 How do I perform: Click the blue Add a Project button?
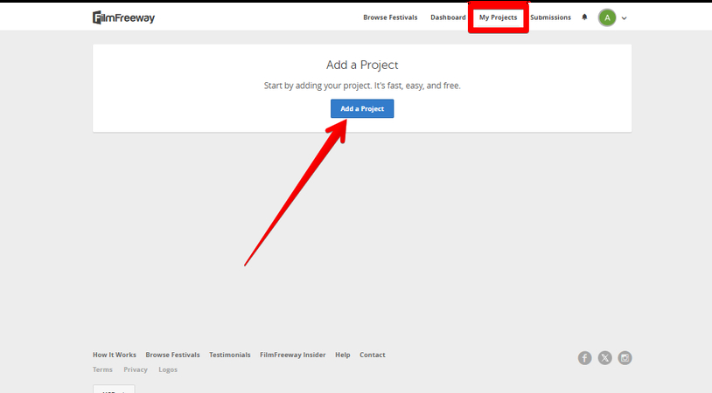pos(362,108)
